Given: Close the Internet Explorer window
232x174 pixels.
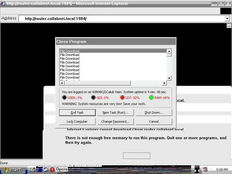Looking at the screenshot, I should [x=228, y=3].
